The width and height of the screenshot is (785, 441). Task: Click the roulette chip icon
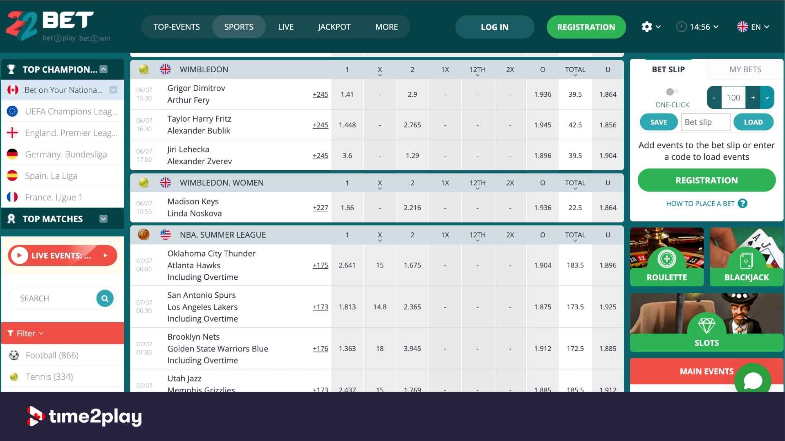pyautogui.click(x=667, y=258)
